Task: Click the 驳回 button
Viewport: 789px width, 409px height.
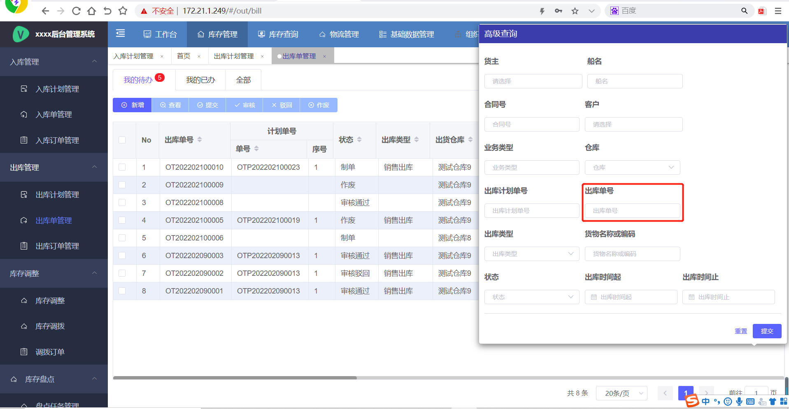Action: coord(282,105)
